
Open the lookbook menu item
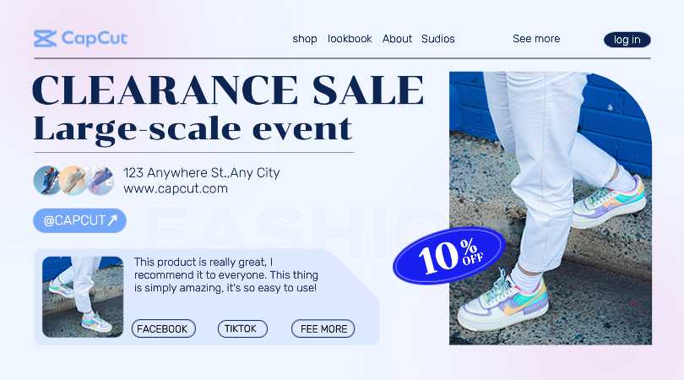(350, 39)
